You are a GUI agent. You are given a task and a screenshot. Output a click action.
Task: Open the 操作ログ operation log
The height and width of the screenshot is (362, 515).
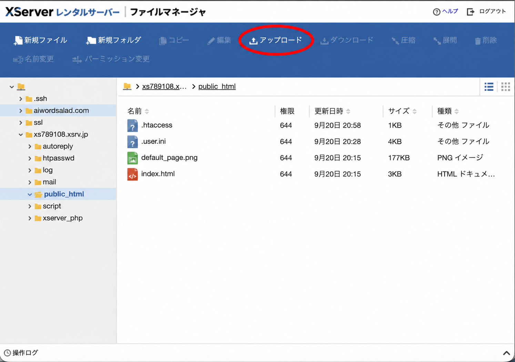click(21, 353)
